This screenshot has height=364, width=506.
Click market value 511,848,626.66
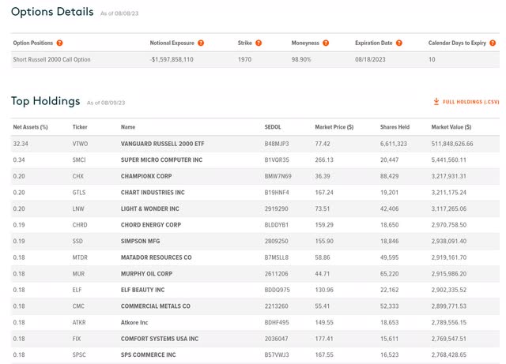(452, 144)
